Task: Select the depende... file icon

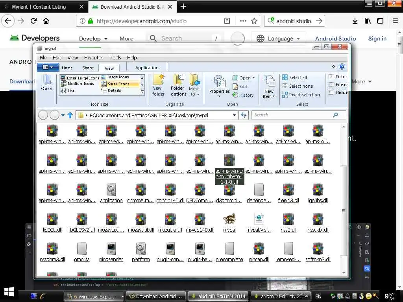Action: point(259,190)
